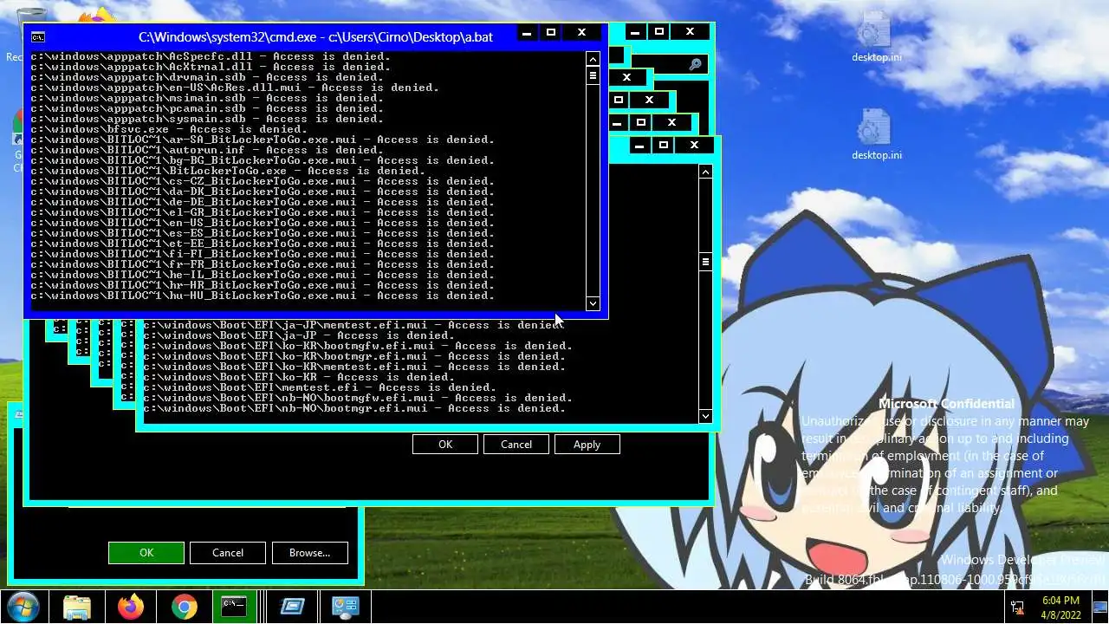The height and width of the screenshot is (624, 1109).
Task: Maximize the background Boot\EFI cmd window
Action: [x=663, y=146]
